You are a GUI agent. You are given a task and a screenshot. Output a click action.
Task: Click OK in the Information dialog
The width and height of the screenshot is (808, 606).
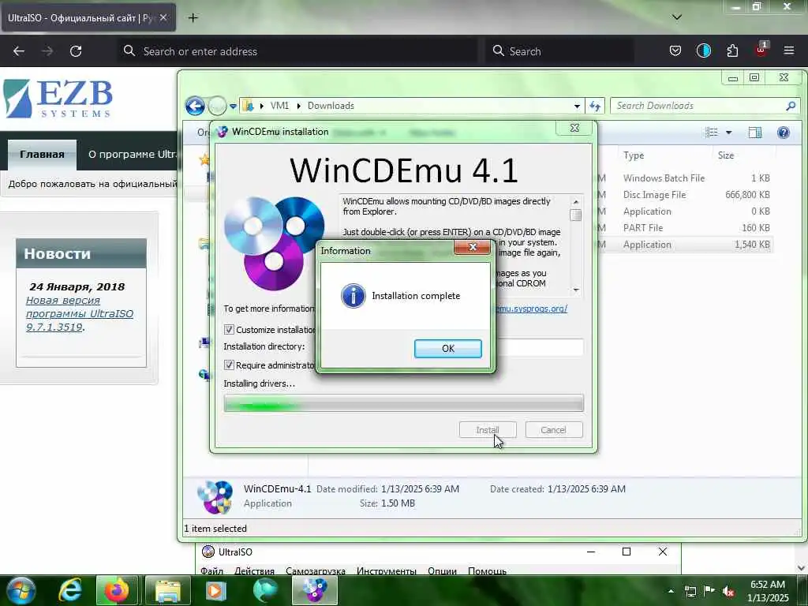click(448, 348)
